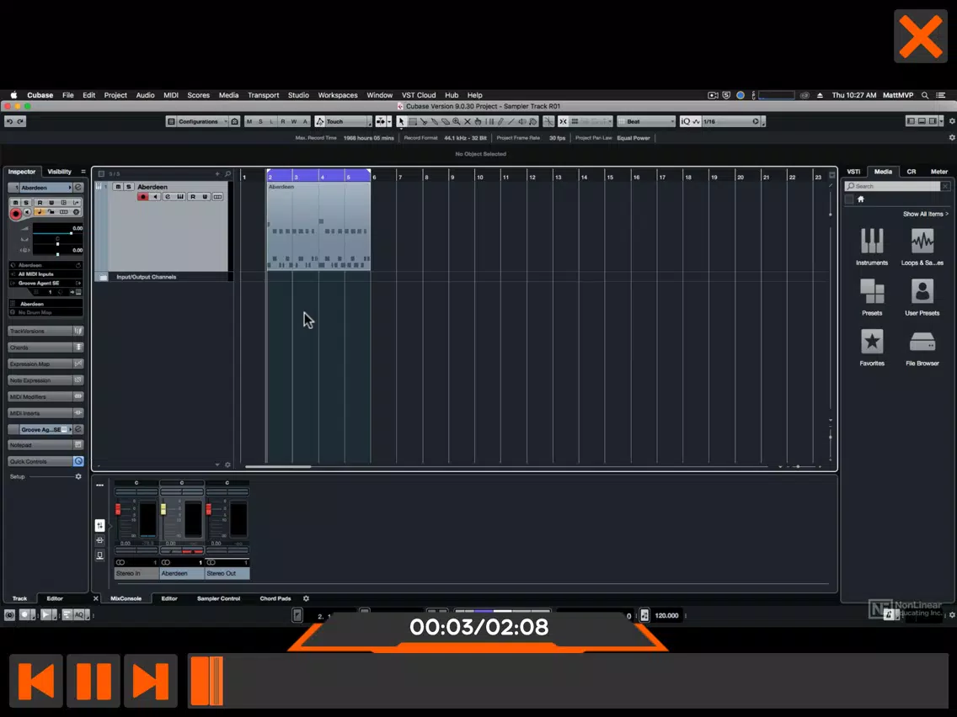
Task: Redo the action in toolbar
Action: [20, 121]
